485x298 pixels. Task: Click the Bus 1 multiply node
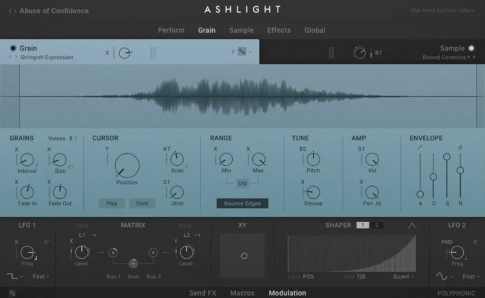pyautogui.click(x=113, y=252)
